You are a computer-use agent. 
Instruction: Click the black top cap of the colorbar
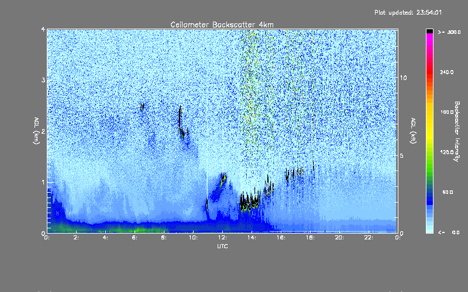coord(429,31)
